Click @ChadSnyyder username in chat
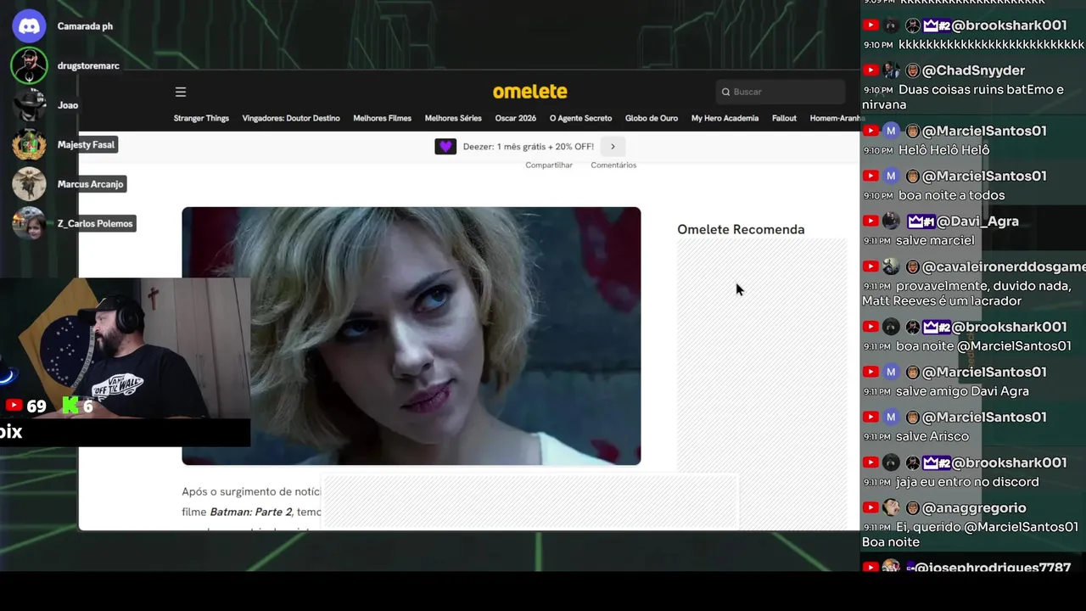This screenshot has width=1086, height=611. (973, 70)
